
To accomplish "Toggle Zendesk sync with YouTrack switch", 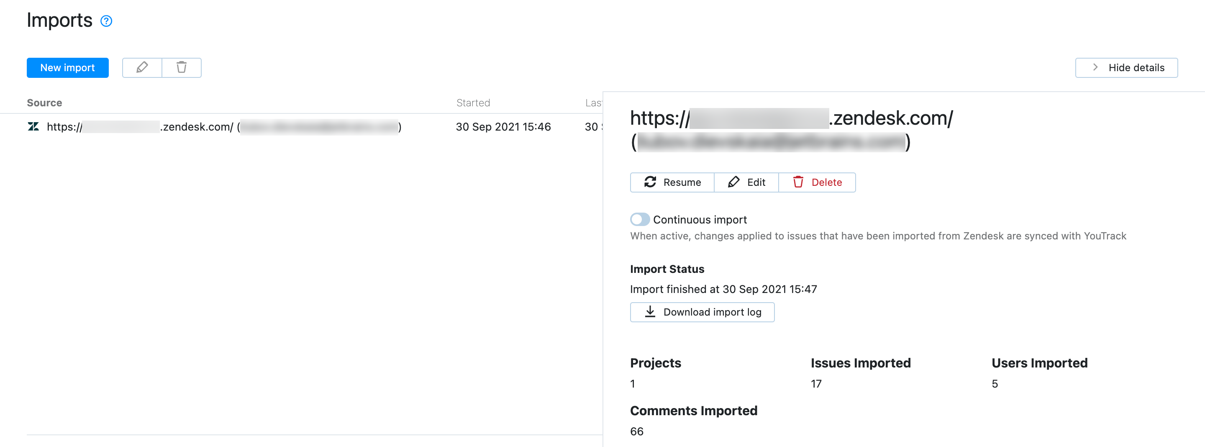I will pos(641,219).
